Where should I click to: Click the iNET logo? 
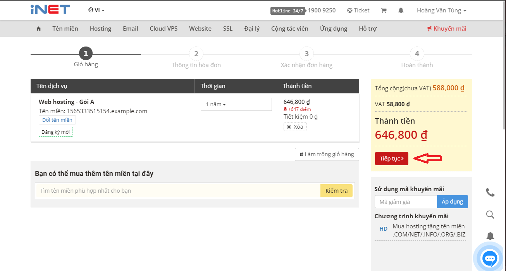tap(50, 10)
